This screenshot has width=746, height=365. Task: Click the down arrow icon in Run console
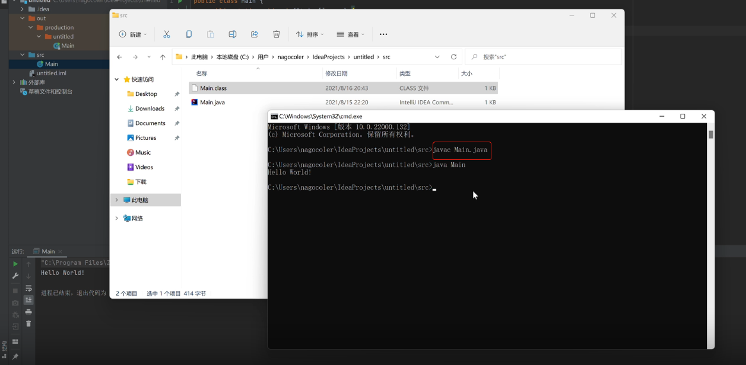[28, 276]
